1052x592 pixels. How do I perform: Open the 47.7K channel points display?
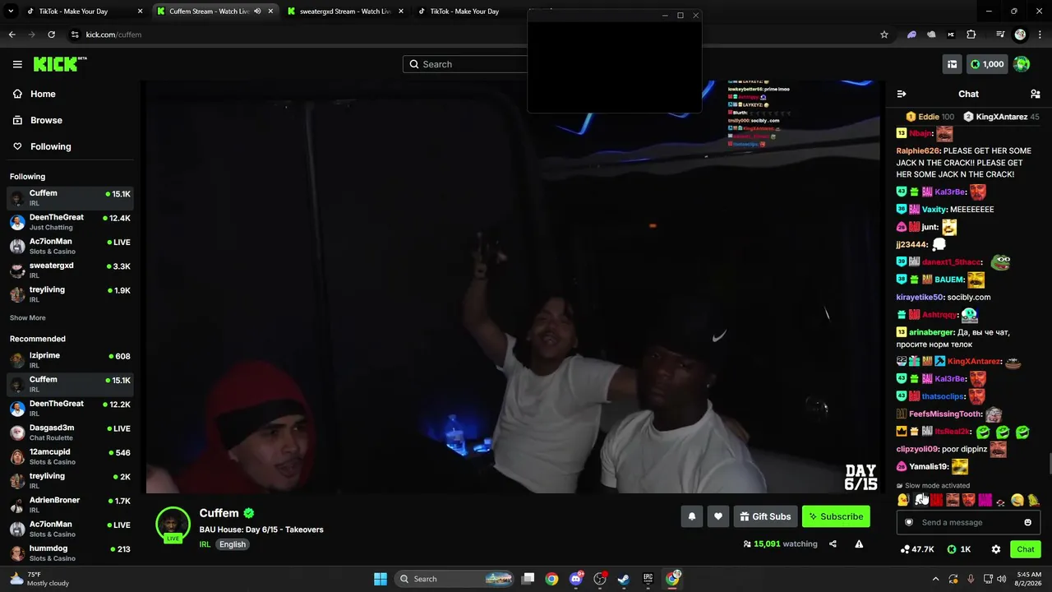coord(917,549)
